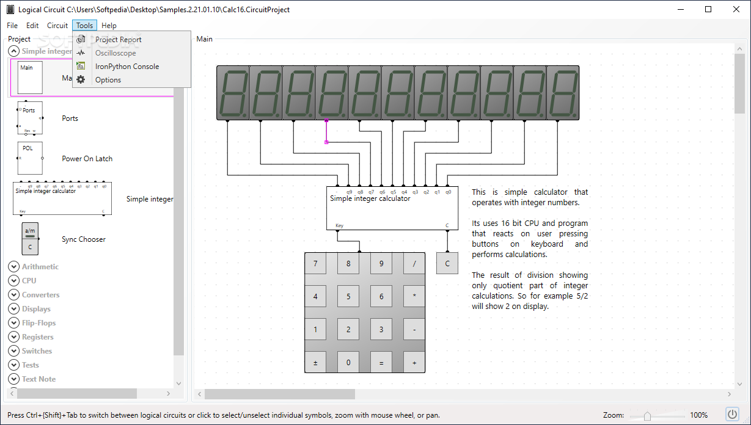The width and height of the screenshot is (751, 425).
Task: Click the C clear button in circuit
Action: coord(447,264)
